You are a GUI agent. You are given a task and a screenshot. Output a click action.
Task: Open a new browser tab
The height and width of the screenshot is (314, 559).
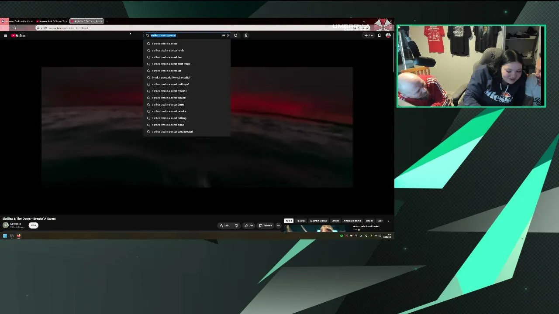(x=107, y=21)
